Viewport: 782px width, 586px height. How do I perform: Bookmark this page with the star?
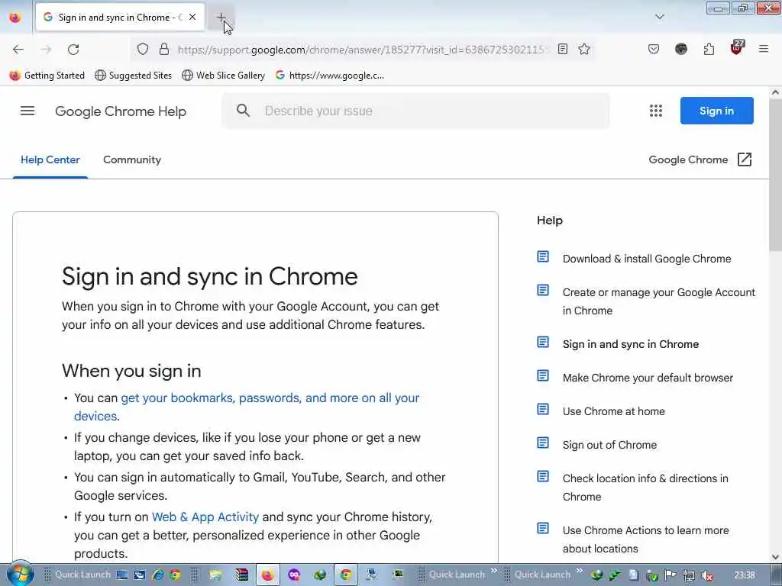[584, 49]
